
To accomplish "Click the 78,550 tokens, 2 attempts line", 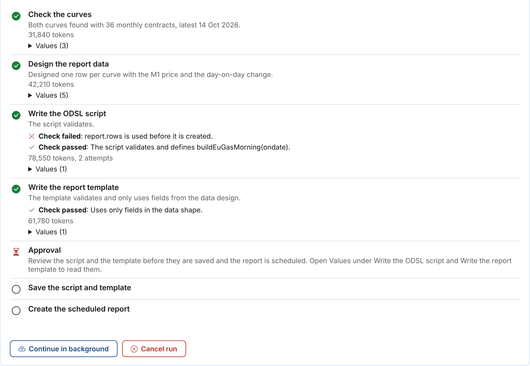I will pos(71,158).
